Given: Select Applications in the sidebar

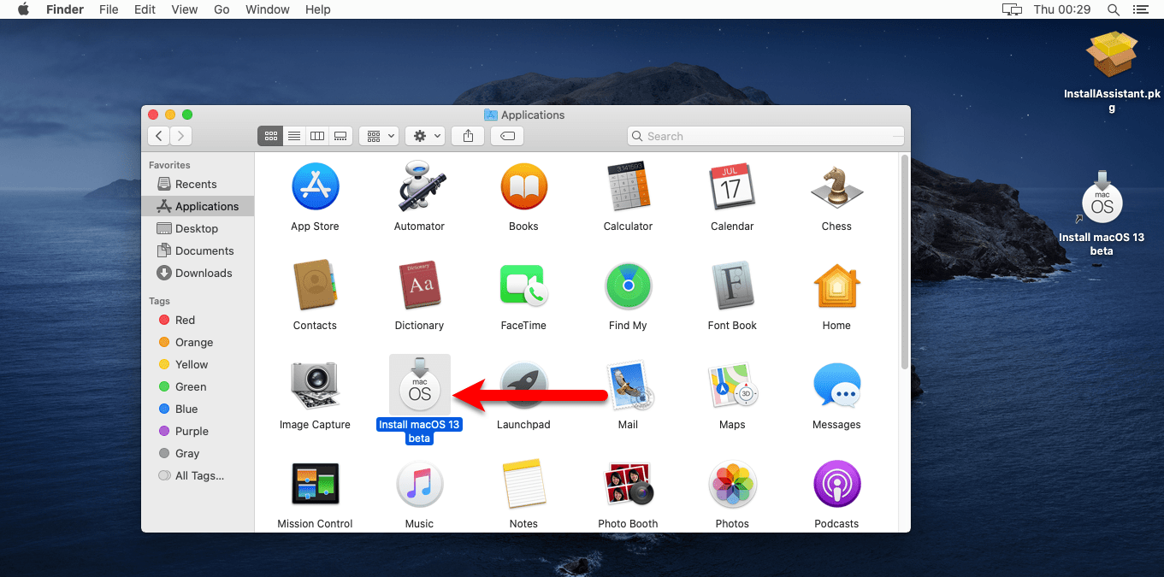Looking at the screenshot, I should (197, 206).
